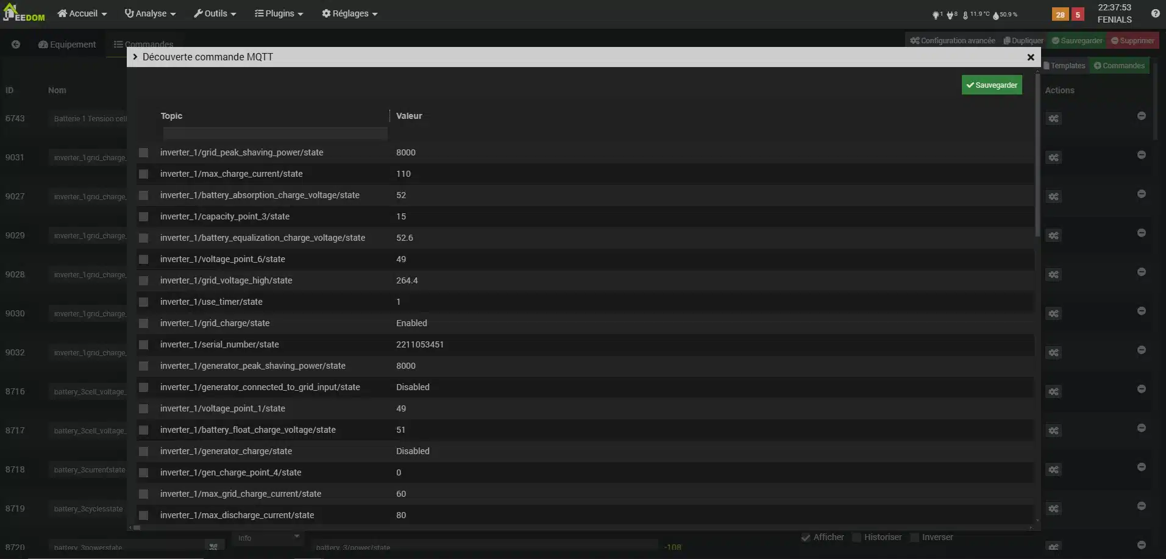Viewport: 1166px width, 559px height.
Task: Click the Dupliquer button
Action: point(1023,41)
